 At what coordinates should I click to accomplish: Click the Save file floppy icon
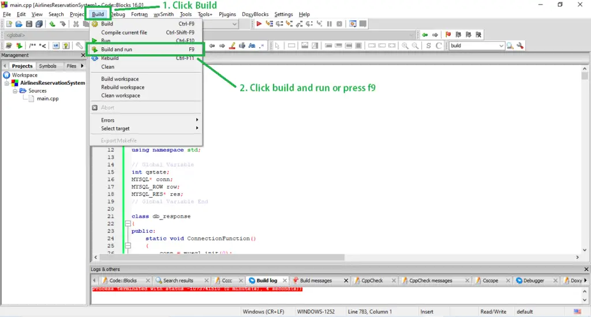pyautogui.click(x=29, y=24)
